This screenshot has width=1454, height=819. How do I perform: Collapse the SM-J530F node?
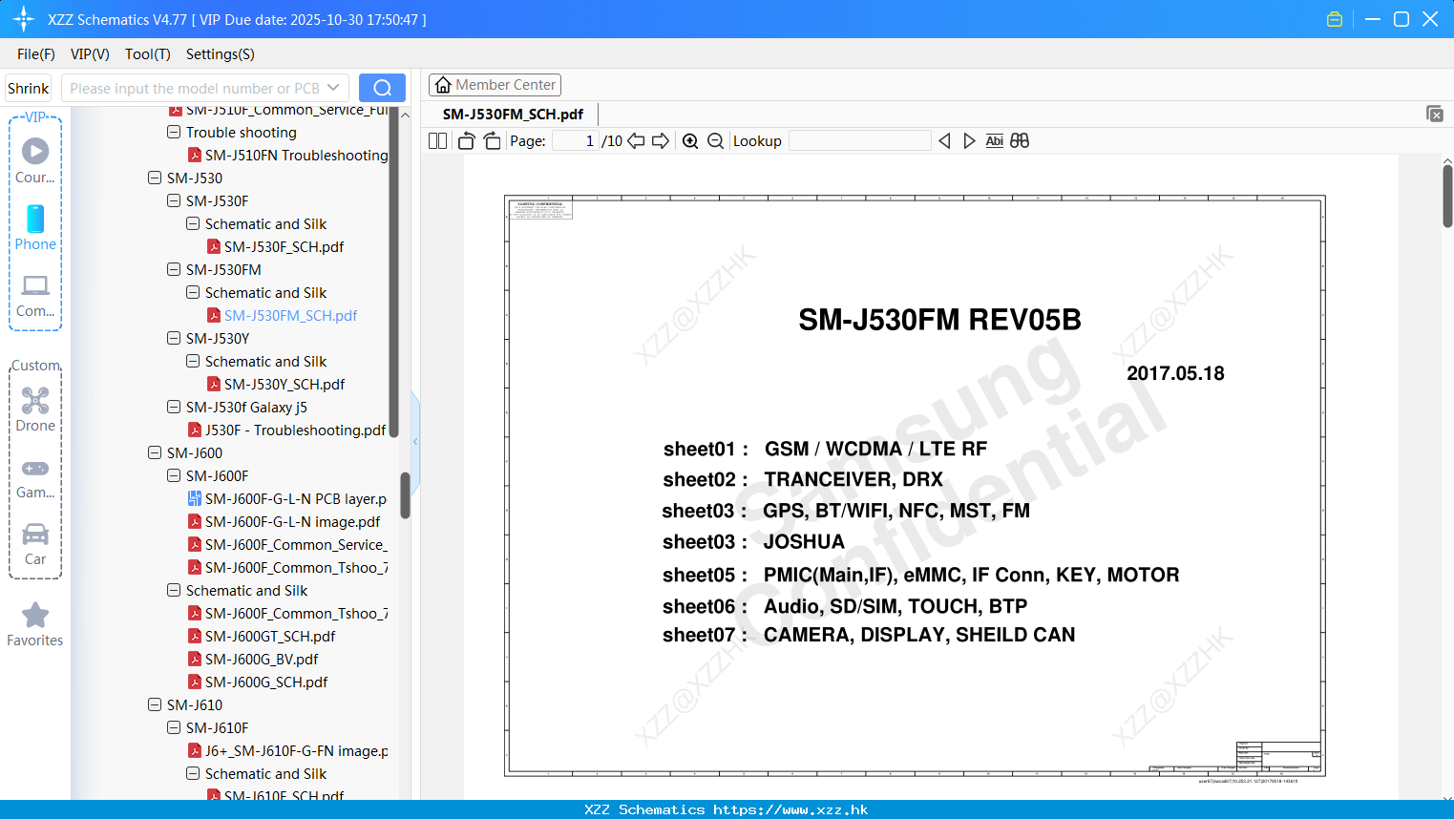click(174, 200)
